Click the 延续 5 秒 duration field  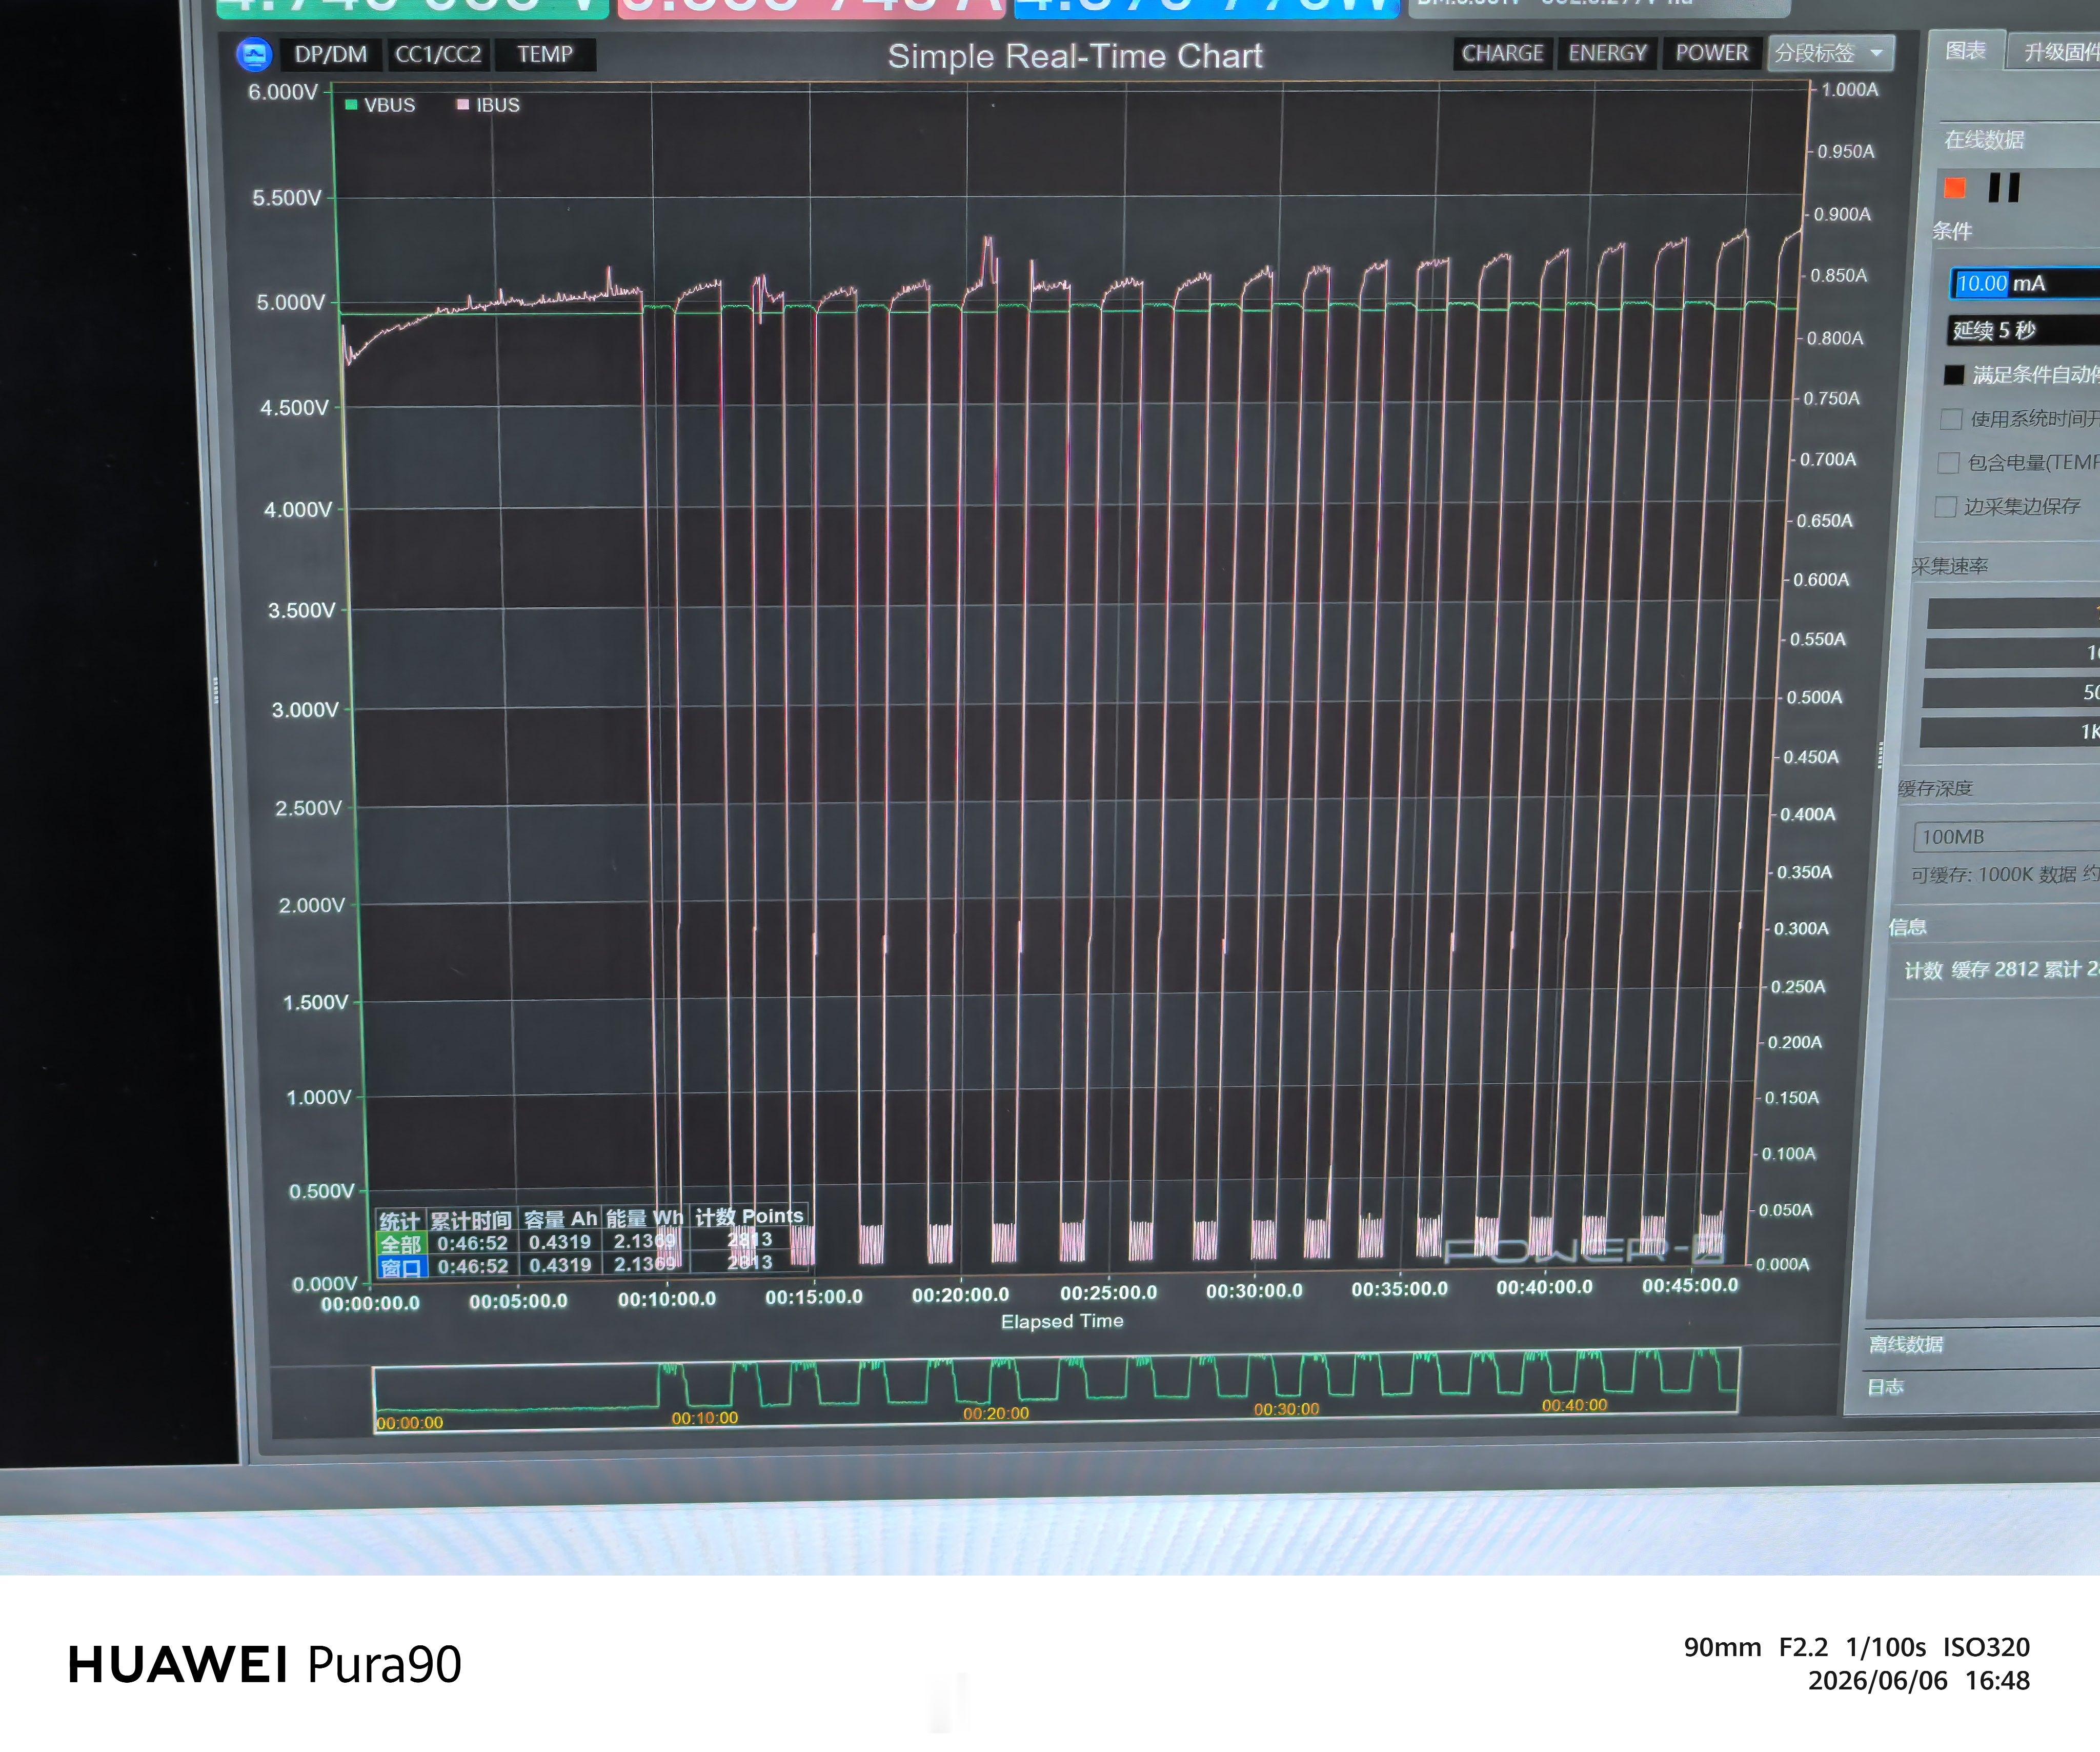click(x=2022, y=330)
